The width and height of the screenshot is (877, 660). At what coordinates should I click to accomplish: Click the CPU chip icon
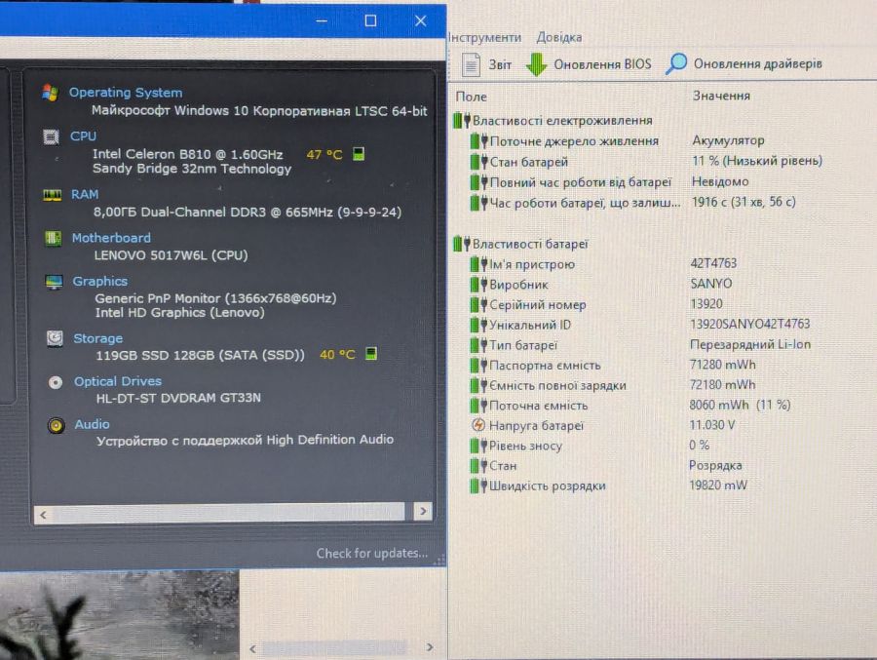tap(51, 136)
